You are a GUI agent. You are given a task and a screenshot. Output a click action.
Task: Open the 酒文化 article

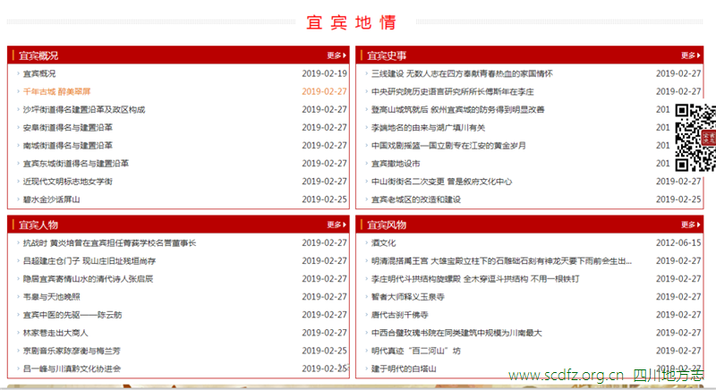pos(384,242)
